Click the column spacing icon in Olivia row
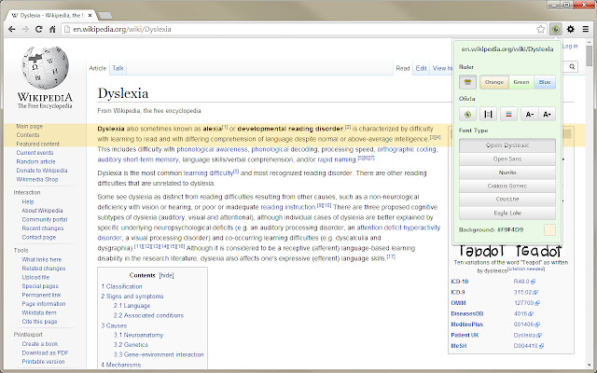 pos(488,114)
